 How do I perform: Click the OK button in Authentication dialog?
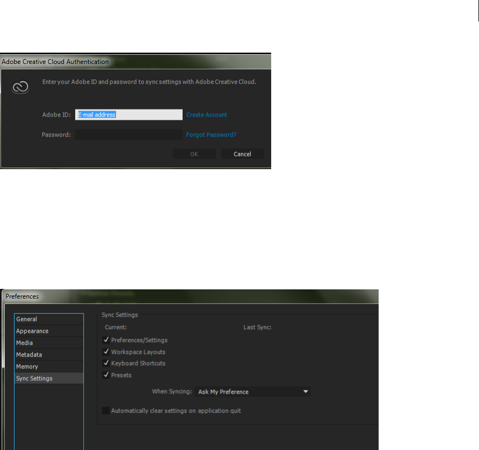[194, 154]
